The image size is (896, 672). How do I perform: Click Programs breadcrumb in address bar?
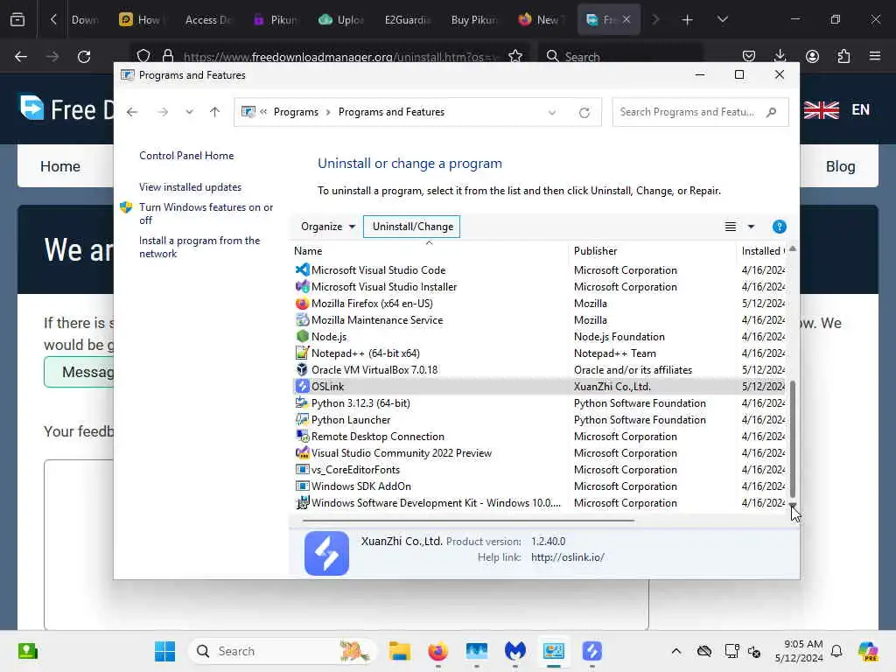click(x=296, y=112)
